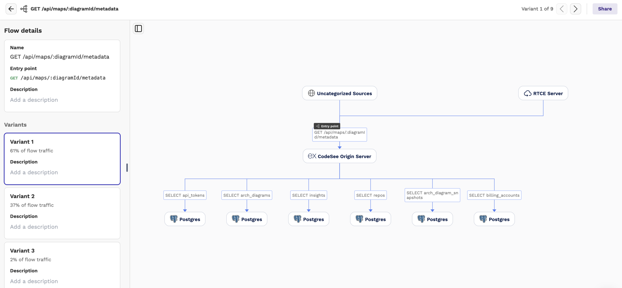Click the Entry point badge icon
The image size is (622, 288).
pyautogui.click(x=318, y=126)
